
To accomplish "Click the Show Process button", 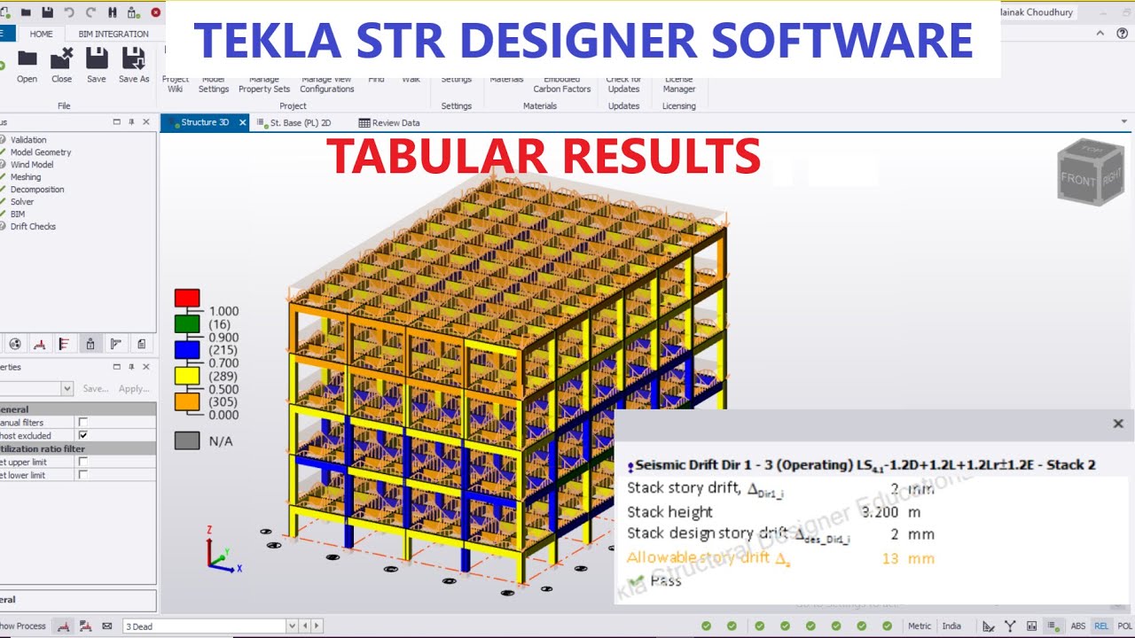I will coord(23,626).
